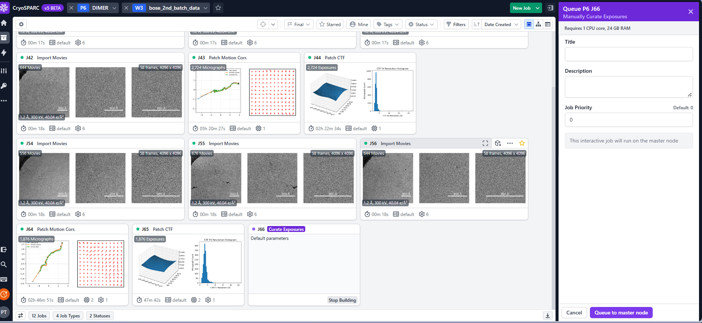Toggle the Mine filter
This screenshot has height=323, width=702.
click(359, 24)
